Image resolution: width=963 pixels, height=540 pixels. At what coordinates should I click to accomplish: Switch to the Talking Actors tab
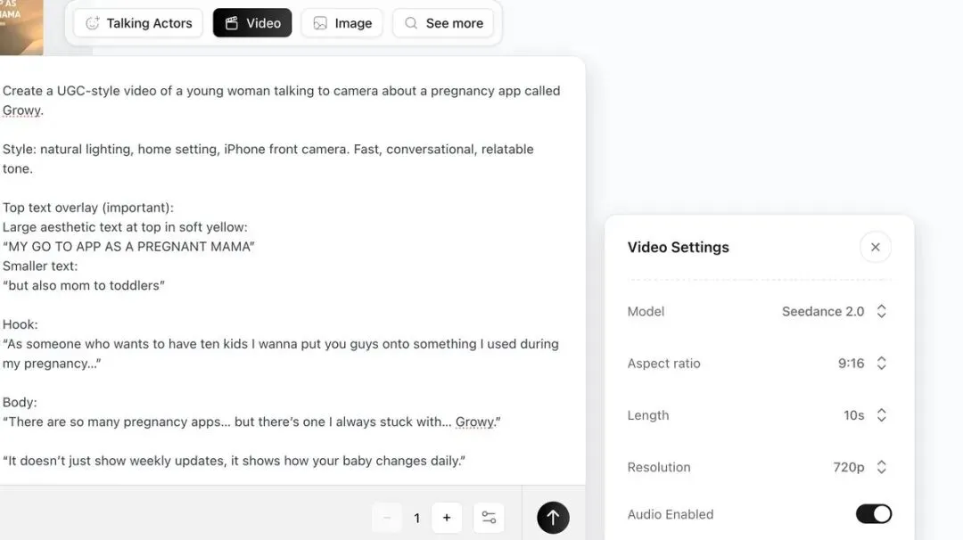tap(138, 23)
